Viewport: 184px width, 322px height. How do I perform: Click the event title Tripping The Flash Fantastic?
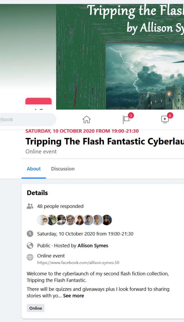[105, 141]
